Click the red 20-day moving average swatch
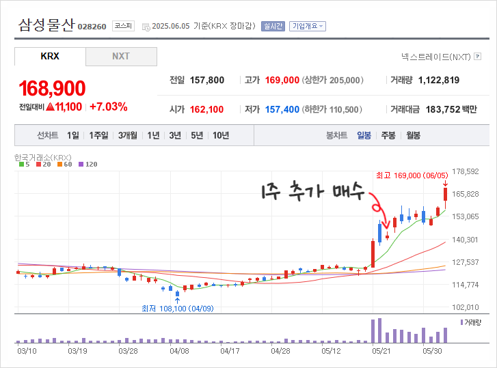The height and width of the screenshot is (368, 497). click(x=39, y=165)
